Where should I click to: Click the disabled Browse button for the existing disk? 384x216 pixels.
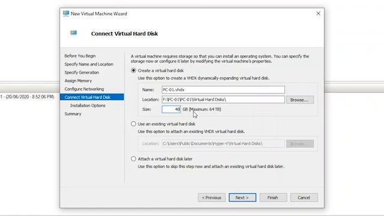click(x=300, y=144)
